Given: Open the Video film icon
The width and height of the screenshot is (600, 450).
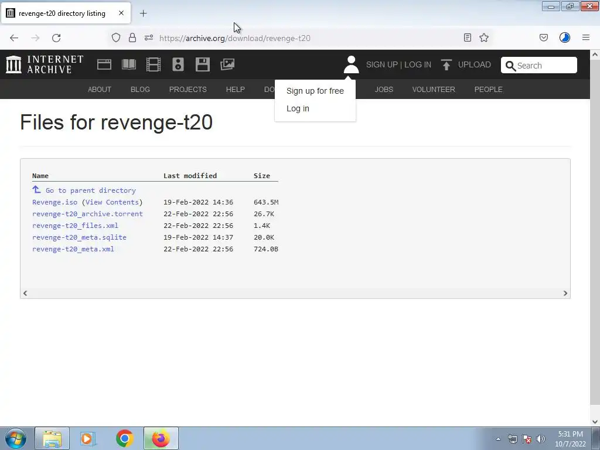Looking at the screenshot, I should 154,64.
